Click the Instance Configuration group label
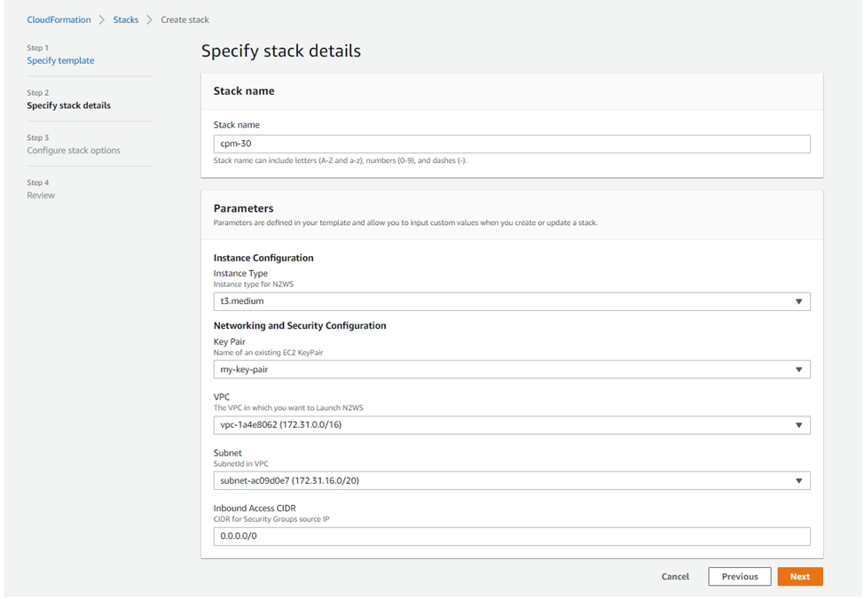Screen dimensions: 864x599 tap(263, 258)
